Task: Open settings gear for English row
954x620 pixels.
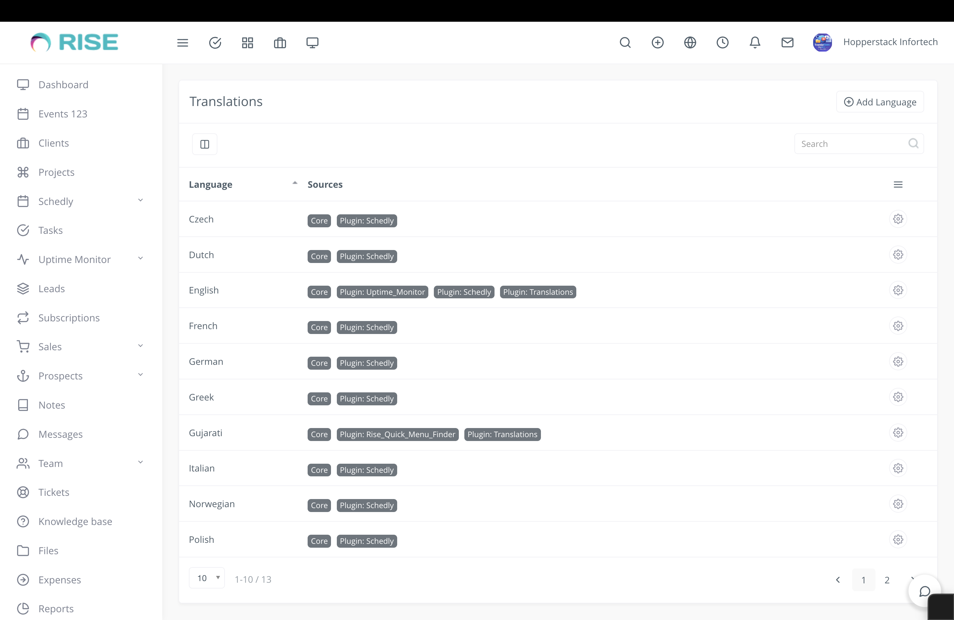Action: [x=898, y=290]
